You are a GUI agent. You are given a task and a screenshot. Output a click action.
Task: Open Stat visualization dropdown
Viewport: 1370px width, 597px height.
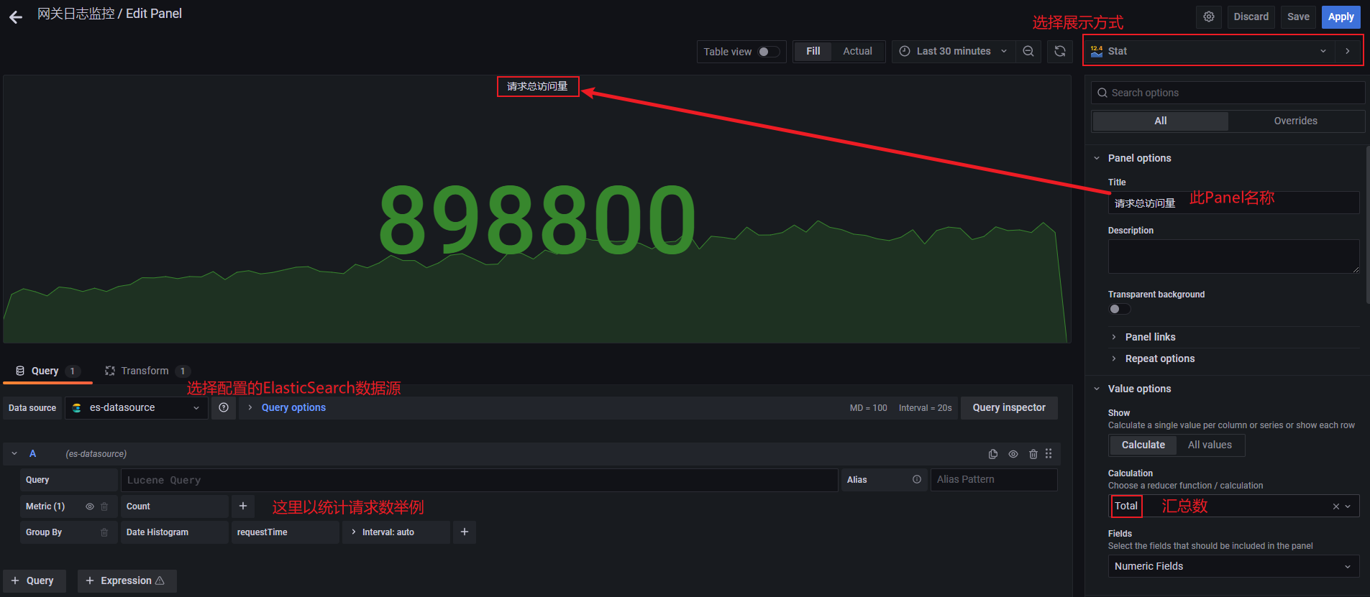point(1210,51)
